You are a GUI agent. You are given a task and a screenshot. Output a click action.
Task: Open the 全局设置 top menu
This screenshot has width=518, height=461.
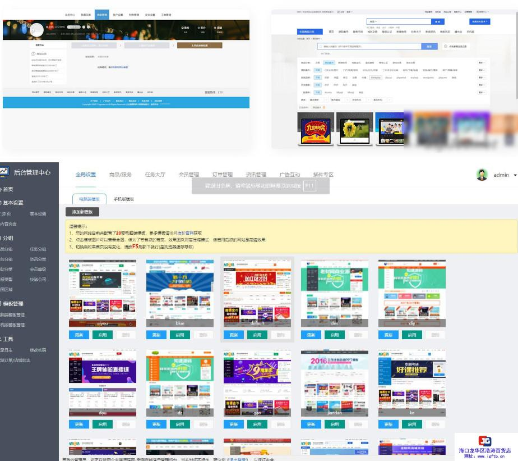[86, 175]
